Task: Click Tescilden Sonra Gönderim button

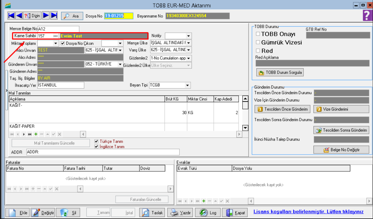Action: tap(341, 130)
